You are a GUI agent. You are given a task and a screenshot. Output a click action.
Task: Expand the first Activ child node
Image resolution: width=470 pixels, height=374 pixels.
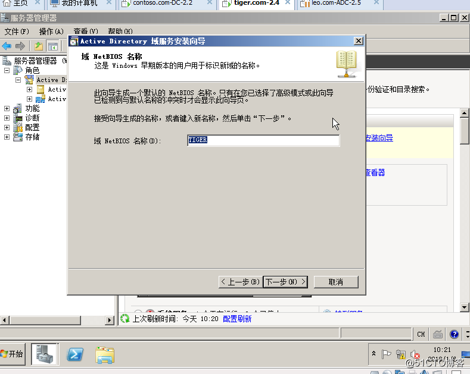coord(29,89)
